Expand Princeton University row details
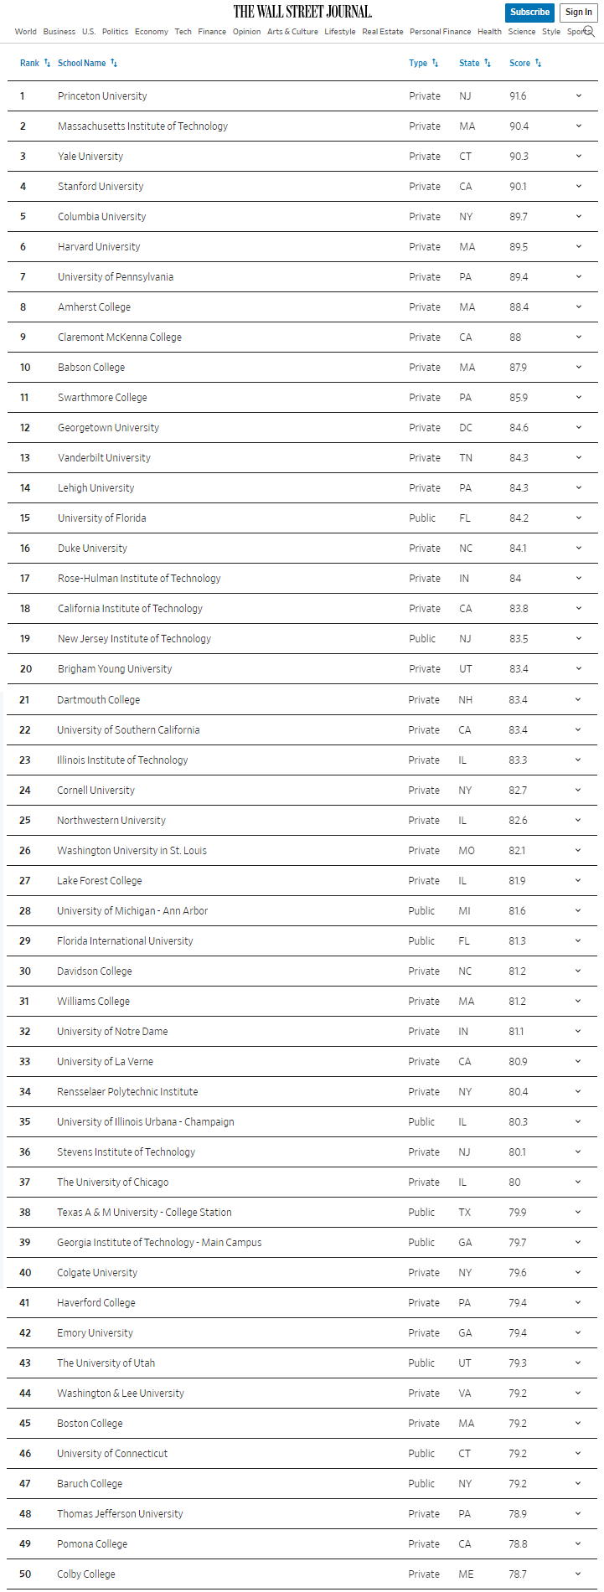This screenshot has height=1592, width=604. point(578,96)
